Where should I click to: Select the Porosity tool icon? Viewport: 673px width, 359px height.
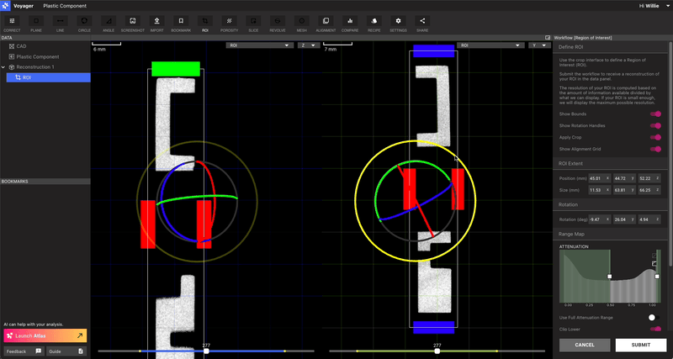pos(229,20)
